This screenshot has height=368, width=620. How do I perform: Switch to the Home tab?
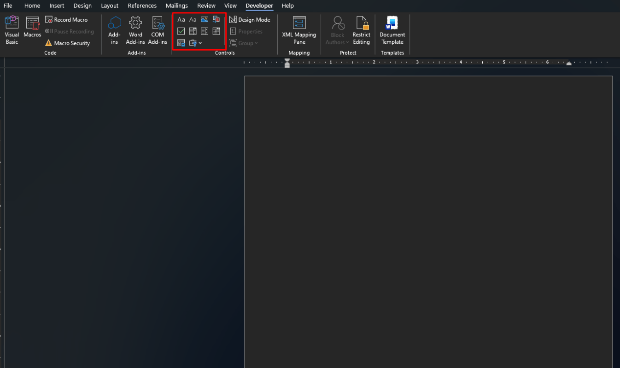(32, 6)
